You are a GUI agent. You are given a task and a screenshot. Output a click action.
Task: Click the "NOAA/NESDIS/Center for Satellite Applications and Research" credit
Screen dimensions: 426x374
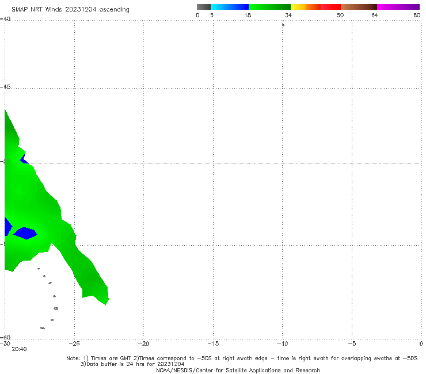click(x=238, y=371)
